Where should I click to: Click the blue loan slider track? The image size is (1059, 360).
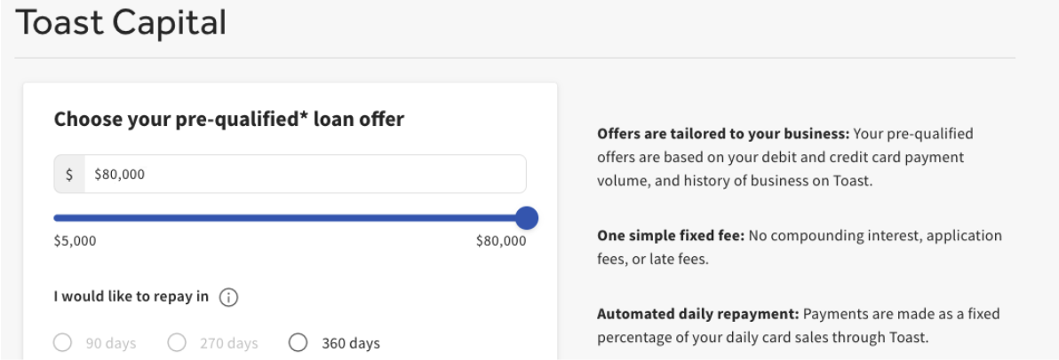pos(284,217)
